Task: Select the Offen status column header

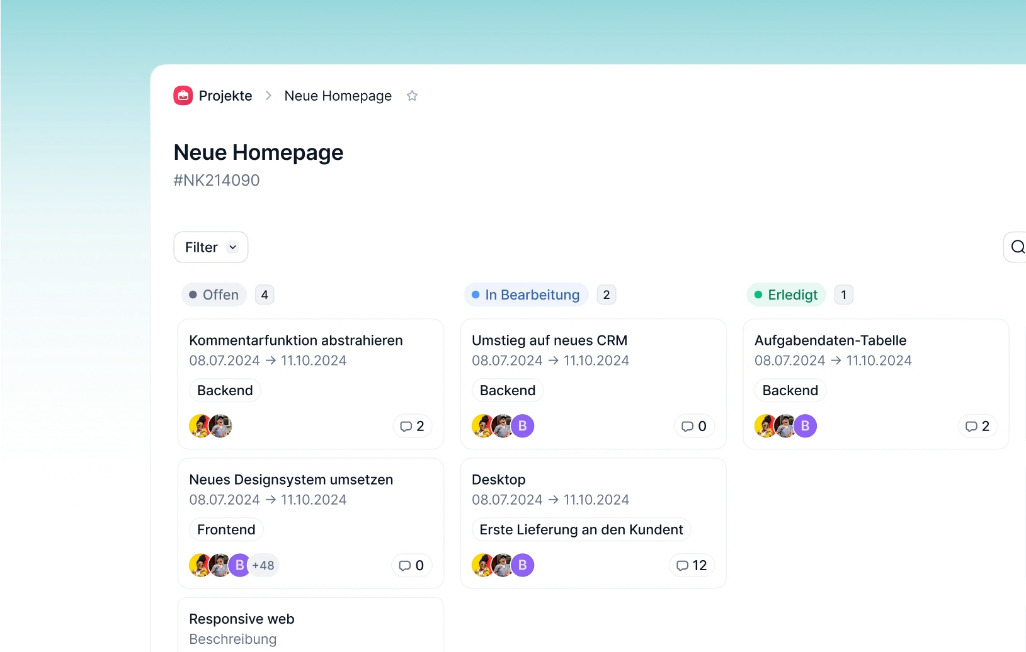Action: pos(214,295)
